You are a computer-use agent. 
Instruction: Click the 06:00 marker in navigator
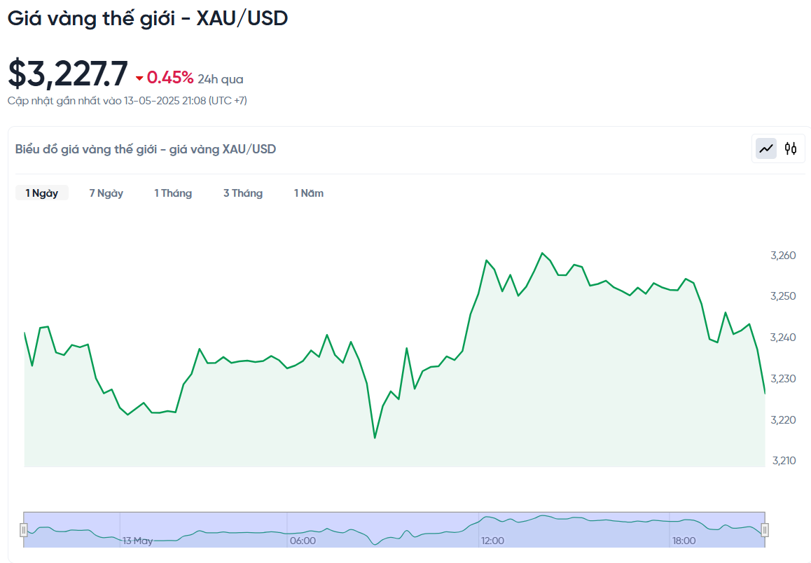click(x=303, y=541)
